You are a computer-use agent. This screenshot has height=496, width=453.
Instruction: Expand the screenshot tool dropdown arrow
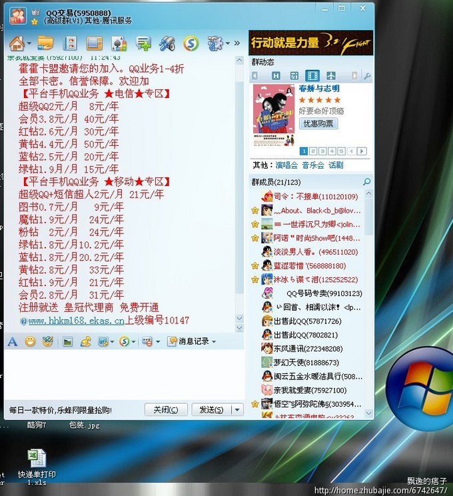112,341
